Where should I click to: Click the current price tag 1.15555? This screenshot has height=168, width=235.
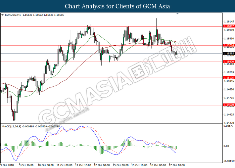(229, 53)
